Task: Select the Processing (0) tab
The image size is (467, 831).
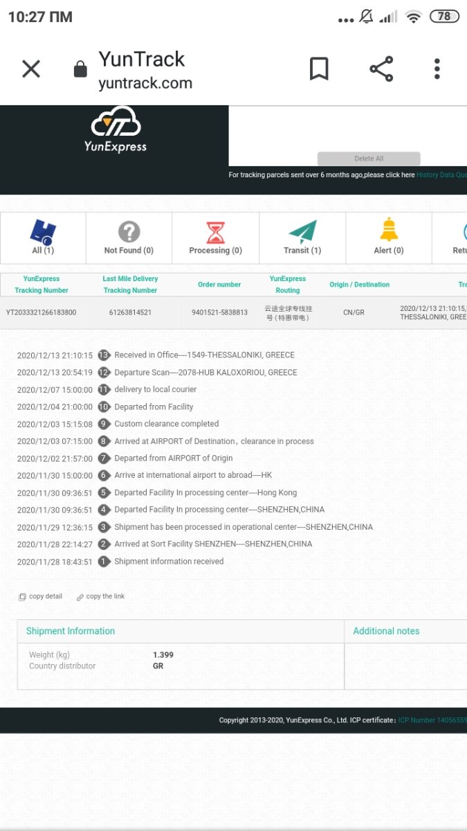Action: [215, 238]
